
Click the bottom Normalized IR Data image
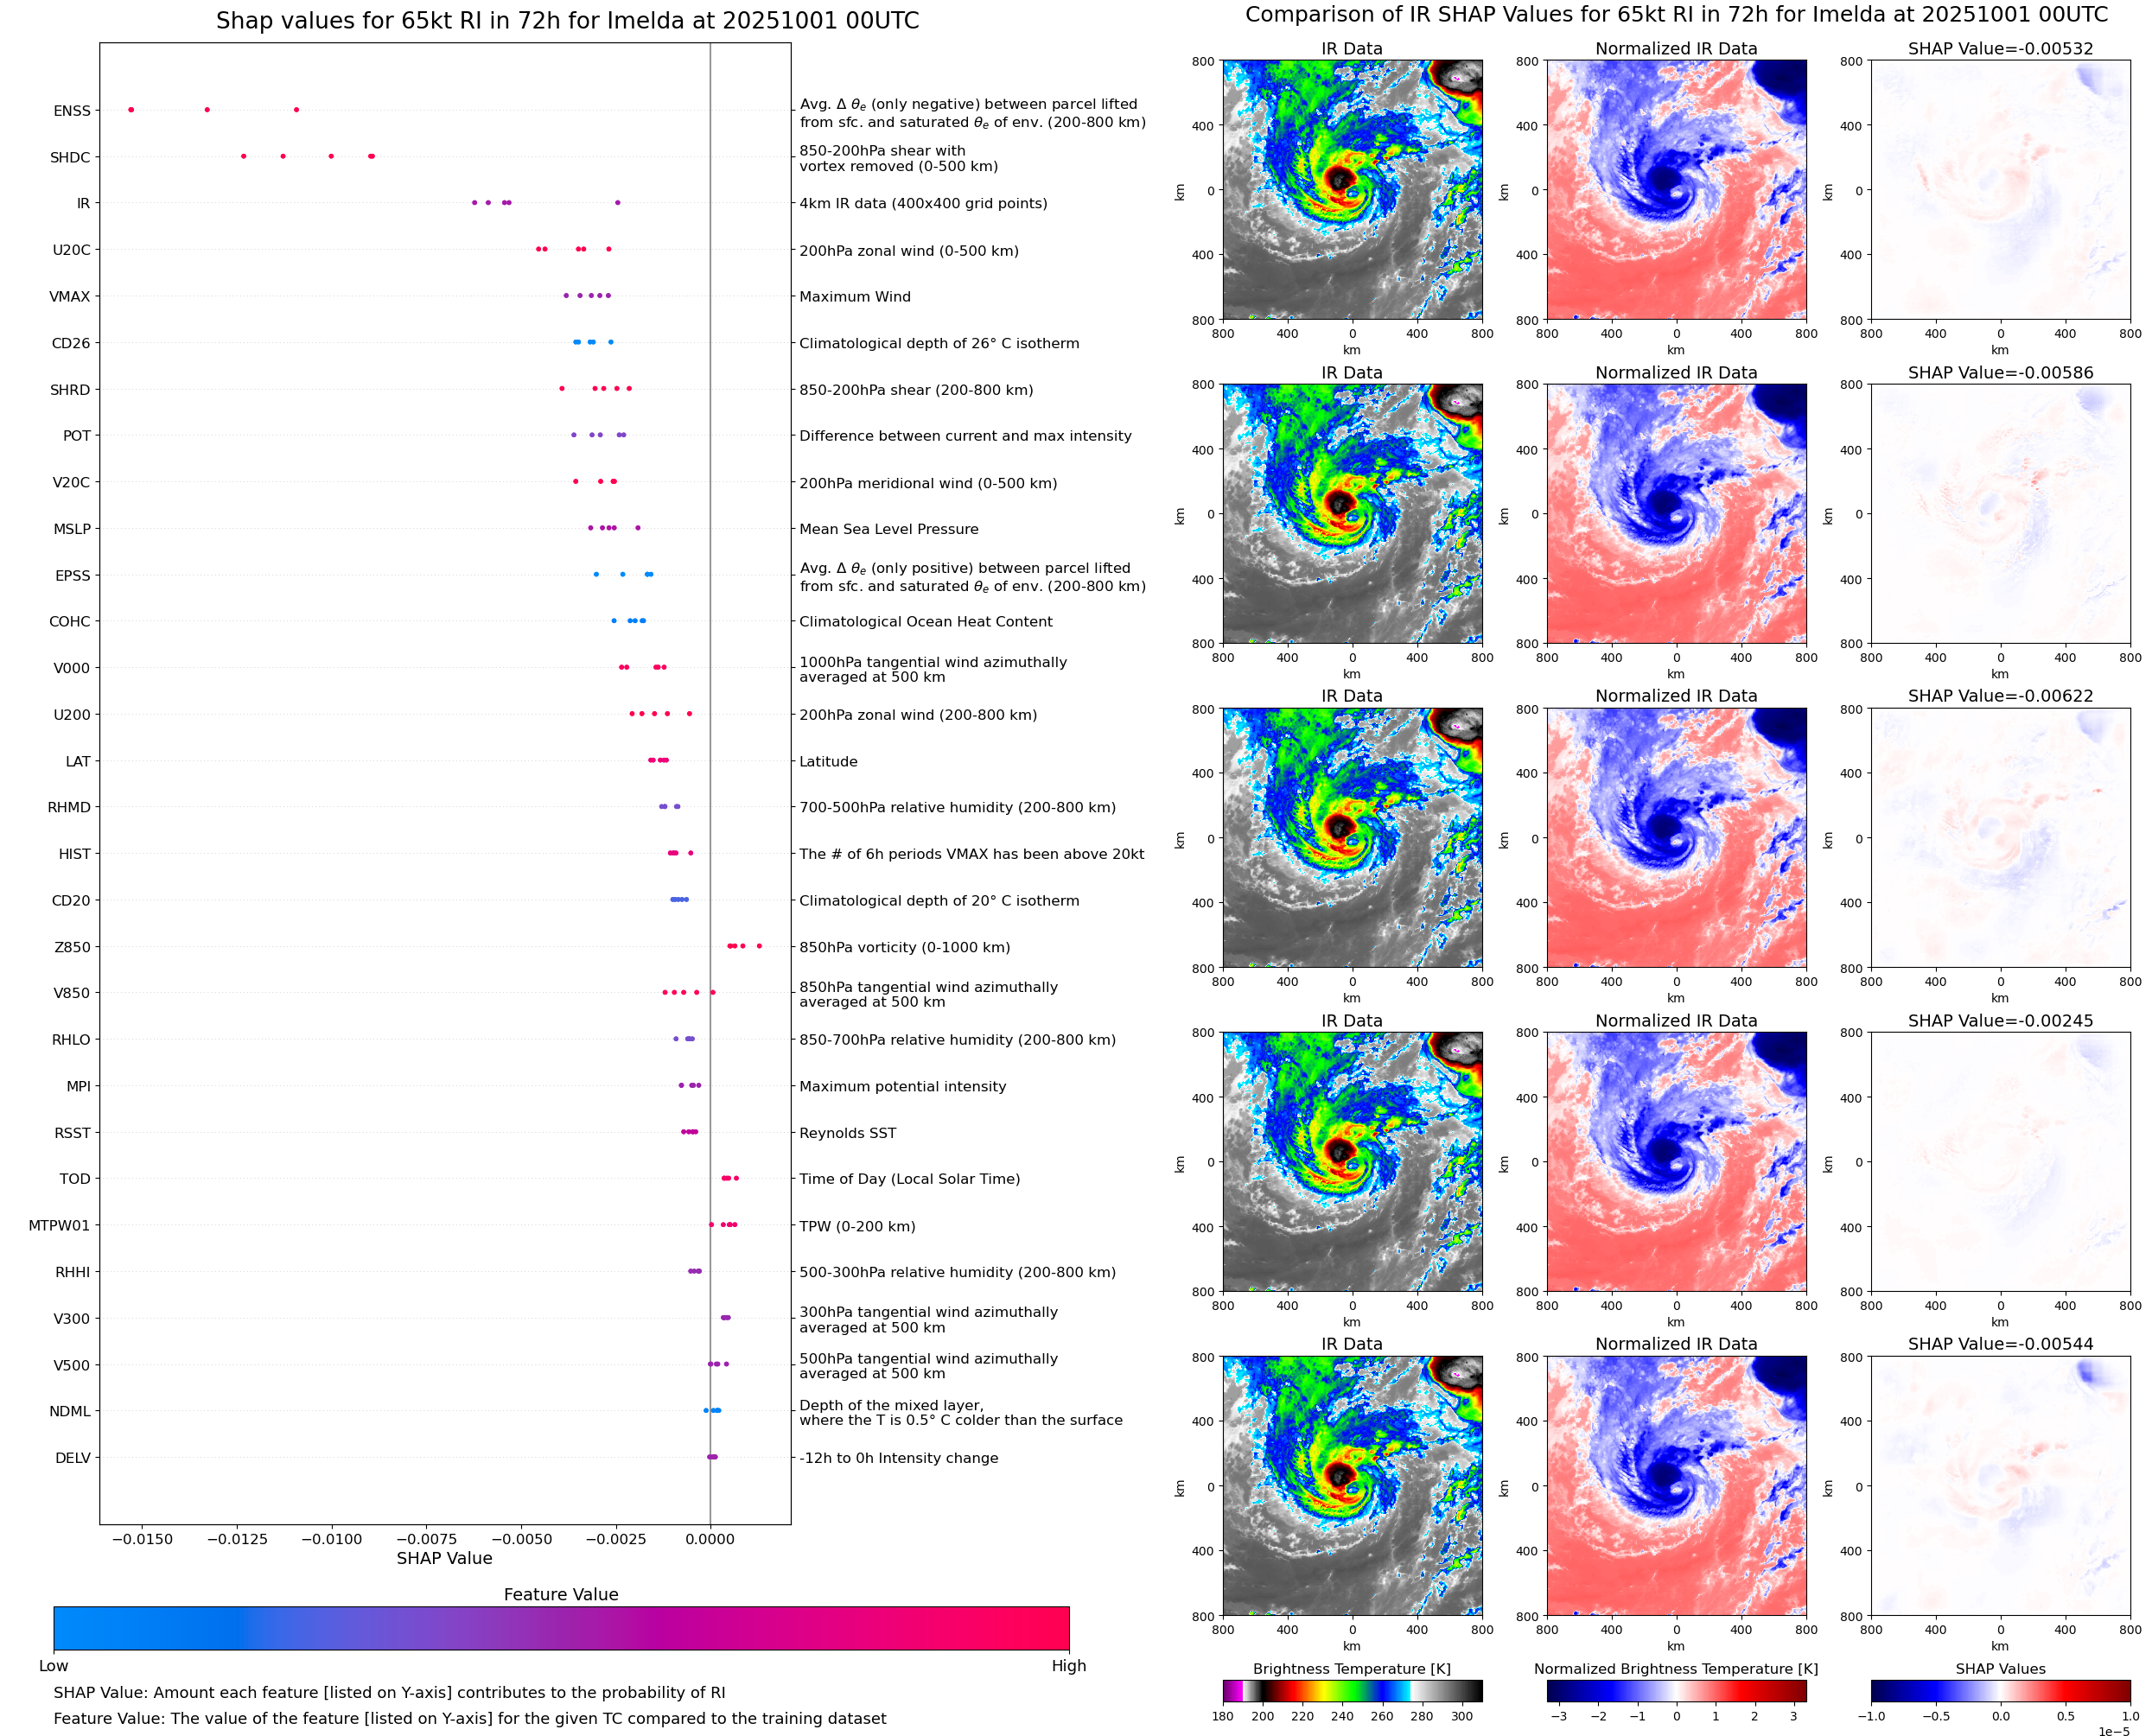pyautogui.click(x=1675, y=1486)
